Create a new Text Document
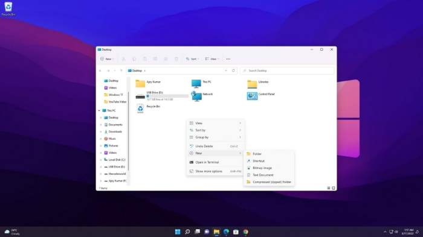The image size is (423, 237). 269,175
